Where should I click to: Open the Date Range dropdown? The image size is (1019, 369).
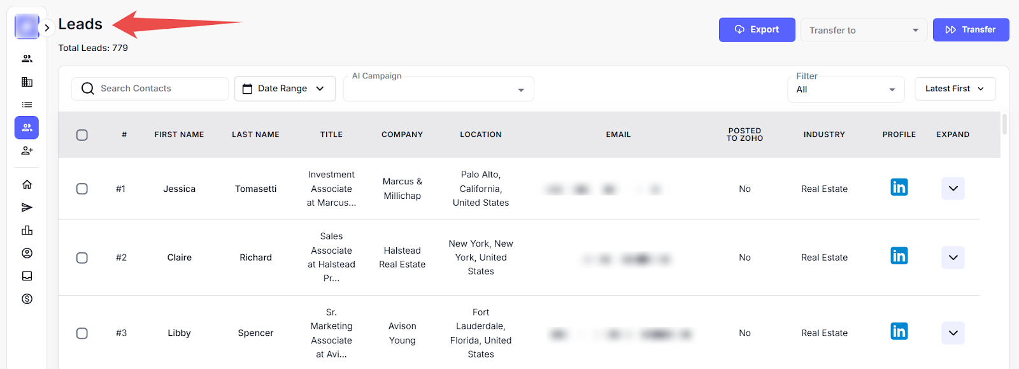click(x=283, y=89)
